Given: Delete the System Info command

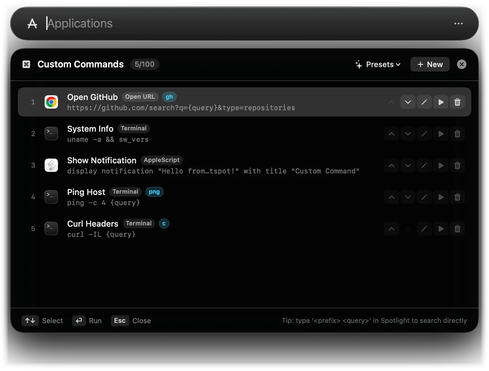Looking at the screenshot, I should coord(457,134).
